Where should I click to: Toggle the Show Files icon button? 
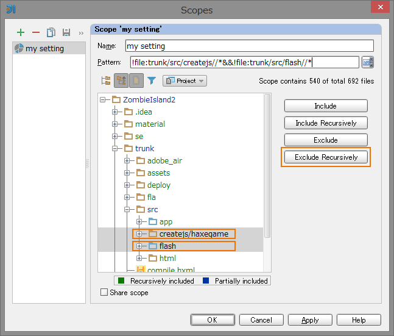(x=136, y=80)
